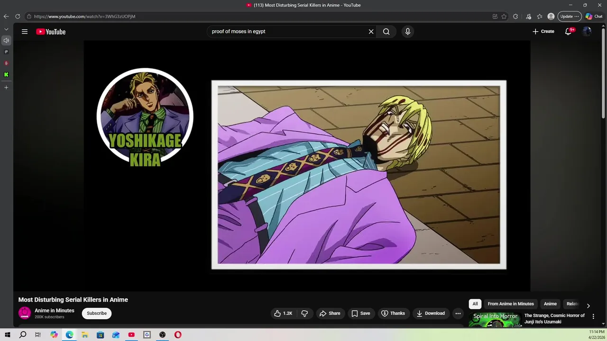Add a new tab with plus
The image size is (607, 341).
6,87
